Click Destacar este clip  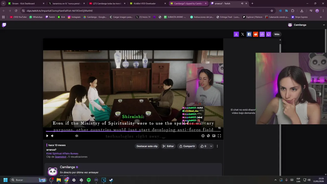[147, 146]
